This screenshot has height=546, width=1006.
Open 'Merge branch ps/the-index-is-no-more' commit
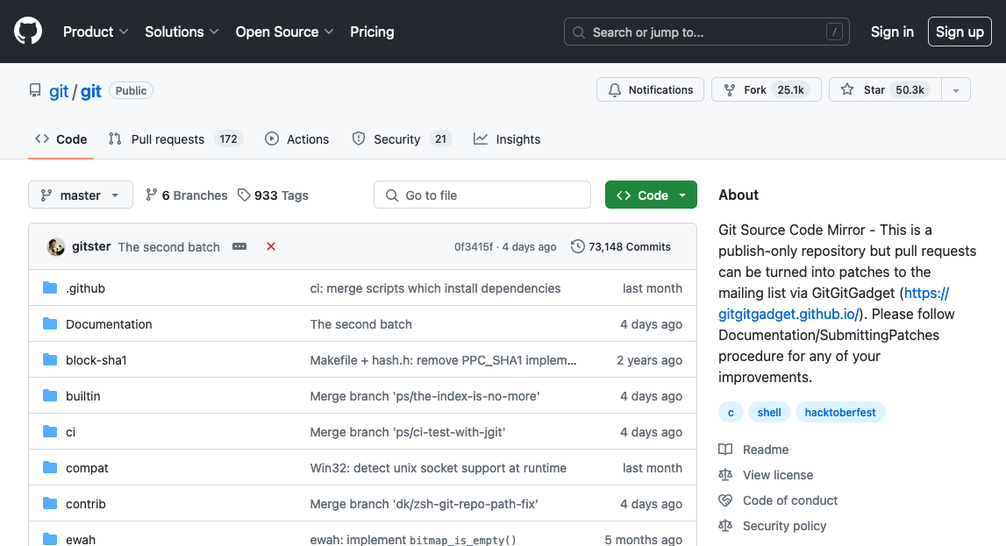(425, 396)
